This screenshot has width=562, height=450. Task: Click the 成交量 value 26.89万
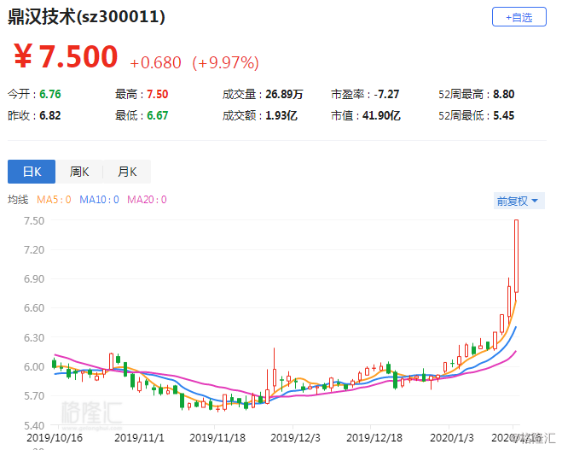[x=284, y=94]
